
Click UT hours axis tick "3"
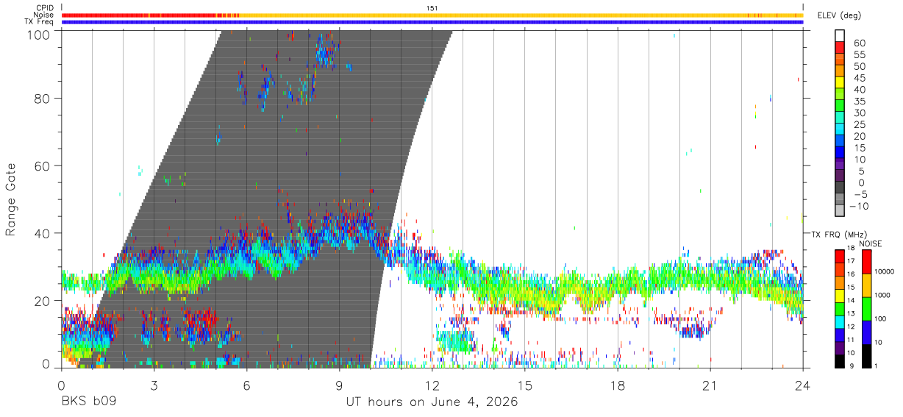pos(154,385)
